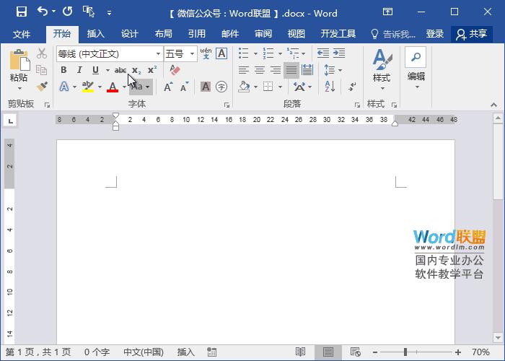Adjust the zoom slider handle
Viewport: 505px width, 361px height.
click(405, 352)
